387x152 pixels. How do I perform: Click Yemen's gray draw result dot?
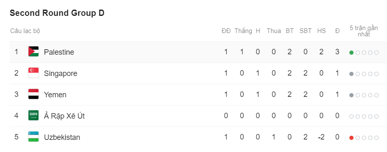(351, 95)
